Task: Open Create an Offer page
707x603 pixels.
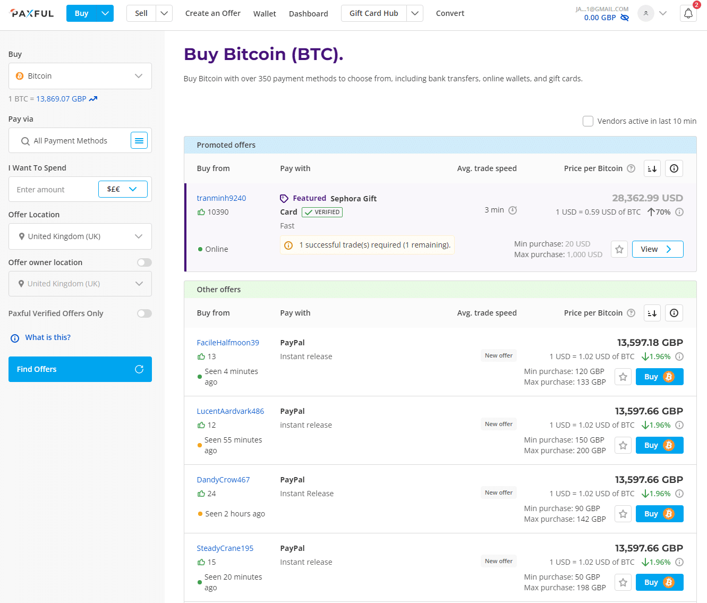Action: [213, 13]
